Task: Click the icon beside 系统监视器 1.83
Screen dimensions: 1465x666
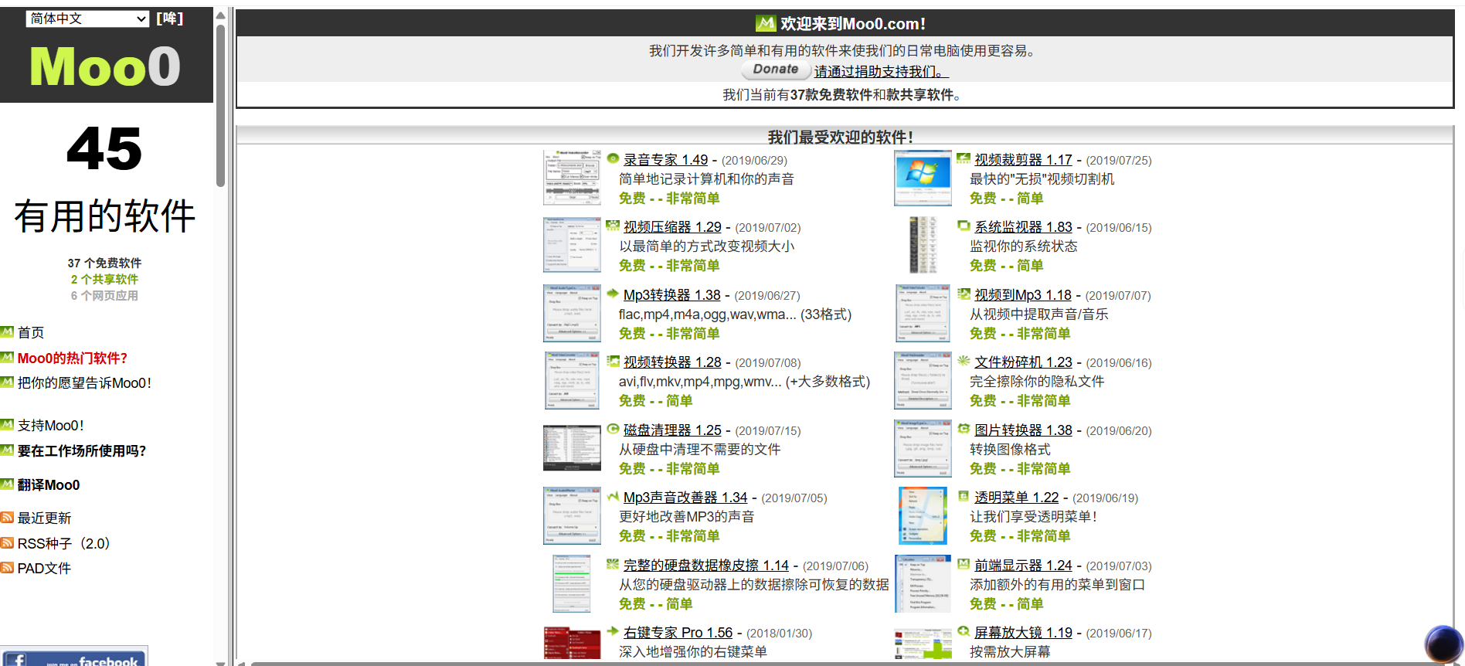Action: pyautogui.click(x=964, y=226)
